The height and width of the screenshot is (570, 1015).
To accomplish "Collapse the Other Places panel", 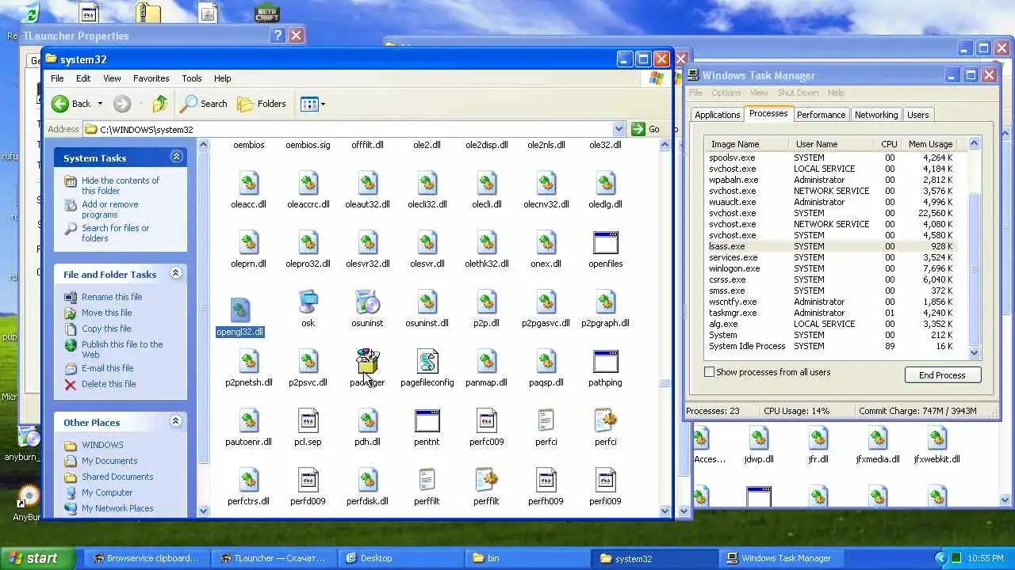I will pyautogui.click(x=176, y=422).
